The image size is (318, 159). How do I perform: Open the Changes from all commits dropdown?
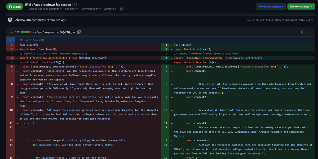click(45, 9)
